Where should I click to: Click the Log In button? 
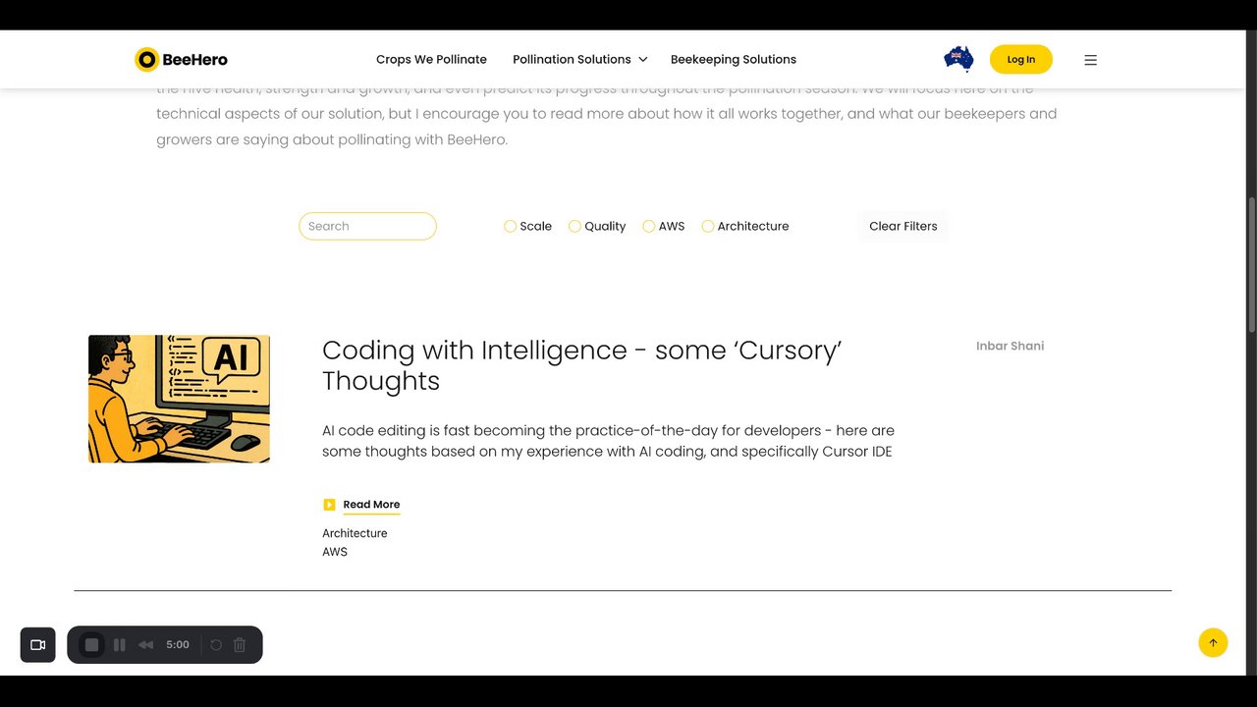[1020, 60]
